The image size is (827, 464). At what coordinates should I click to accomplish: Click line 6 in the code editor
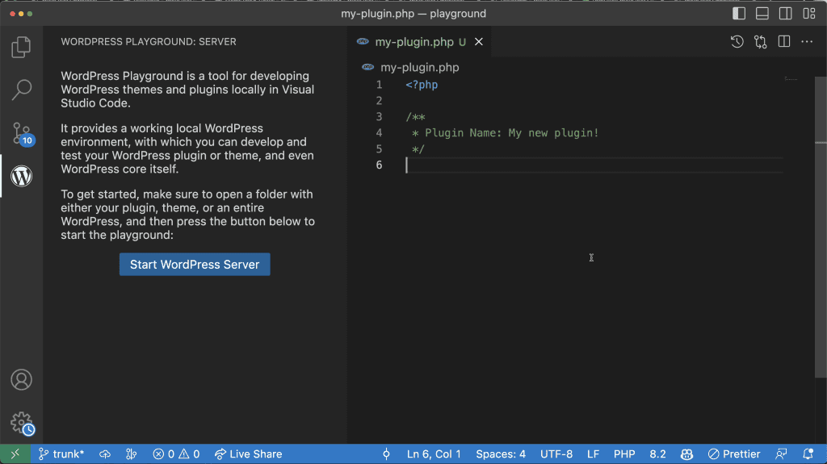[565, 165]
